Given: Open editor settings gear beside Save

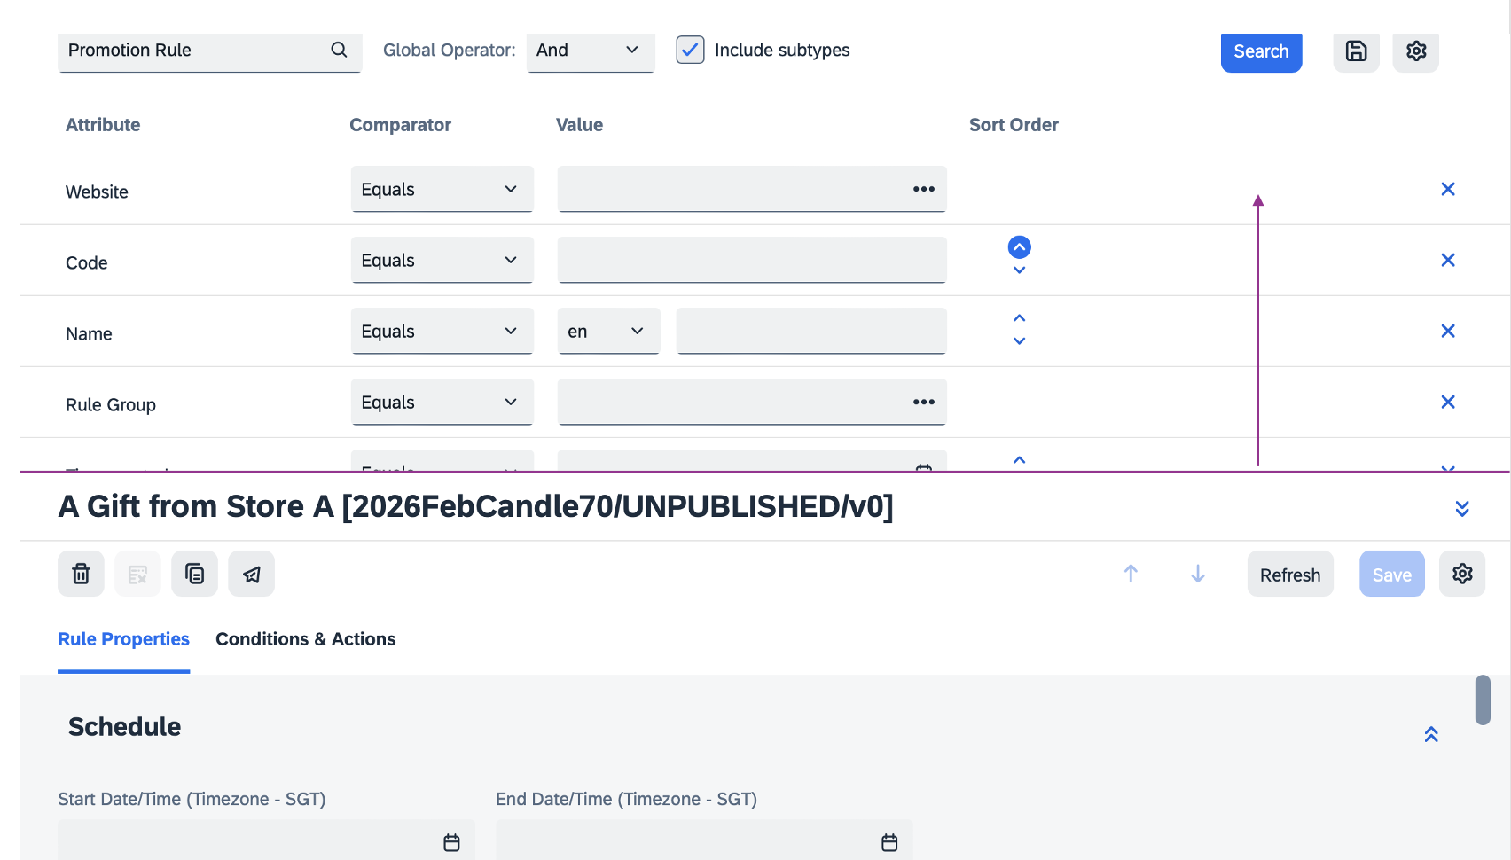Looking at the screenshot, I should 1461,575.
